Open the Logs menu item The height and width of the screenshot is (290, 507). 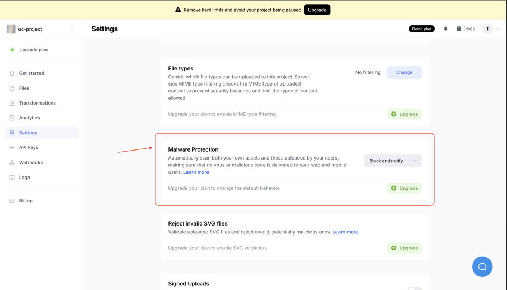(24, 177)
